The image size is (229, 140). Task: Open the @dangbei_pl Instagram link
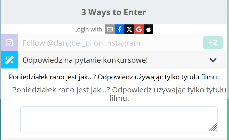click(69, 43)
